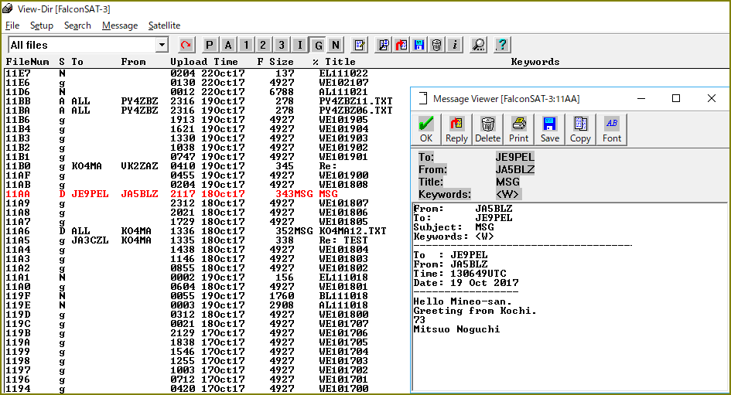This screenshot has width=731, height=395.
Task: Close the Message Viewer window
Action: [x=711, y=98]
